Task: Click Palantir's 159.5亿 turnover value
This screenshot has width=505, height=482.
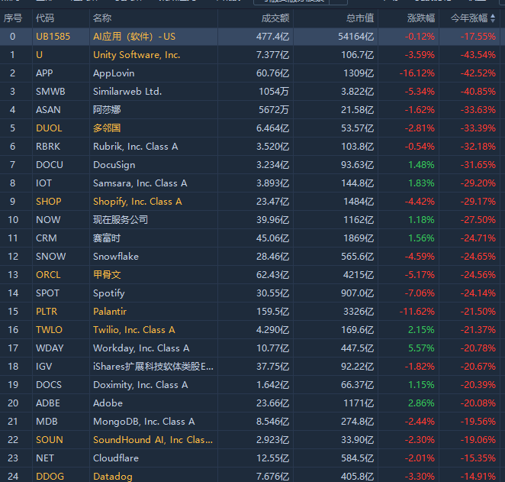Action: 273,312
